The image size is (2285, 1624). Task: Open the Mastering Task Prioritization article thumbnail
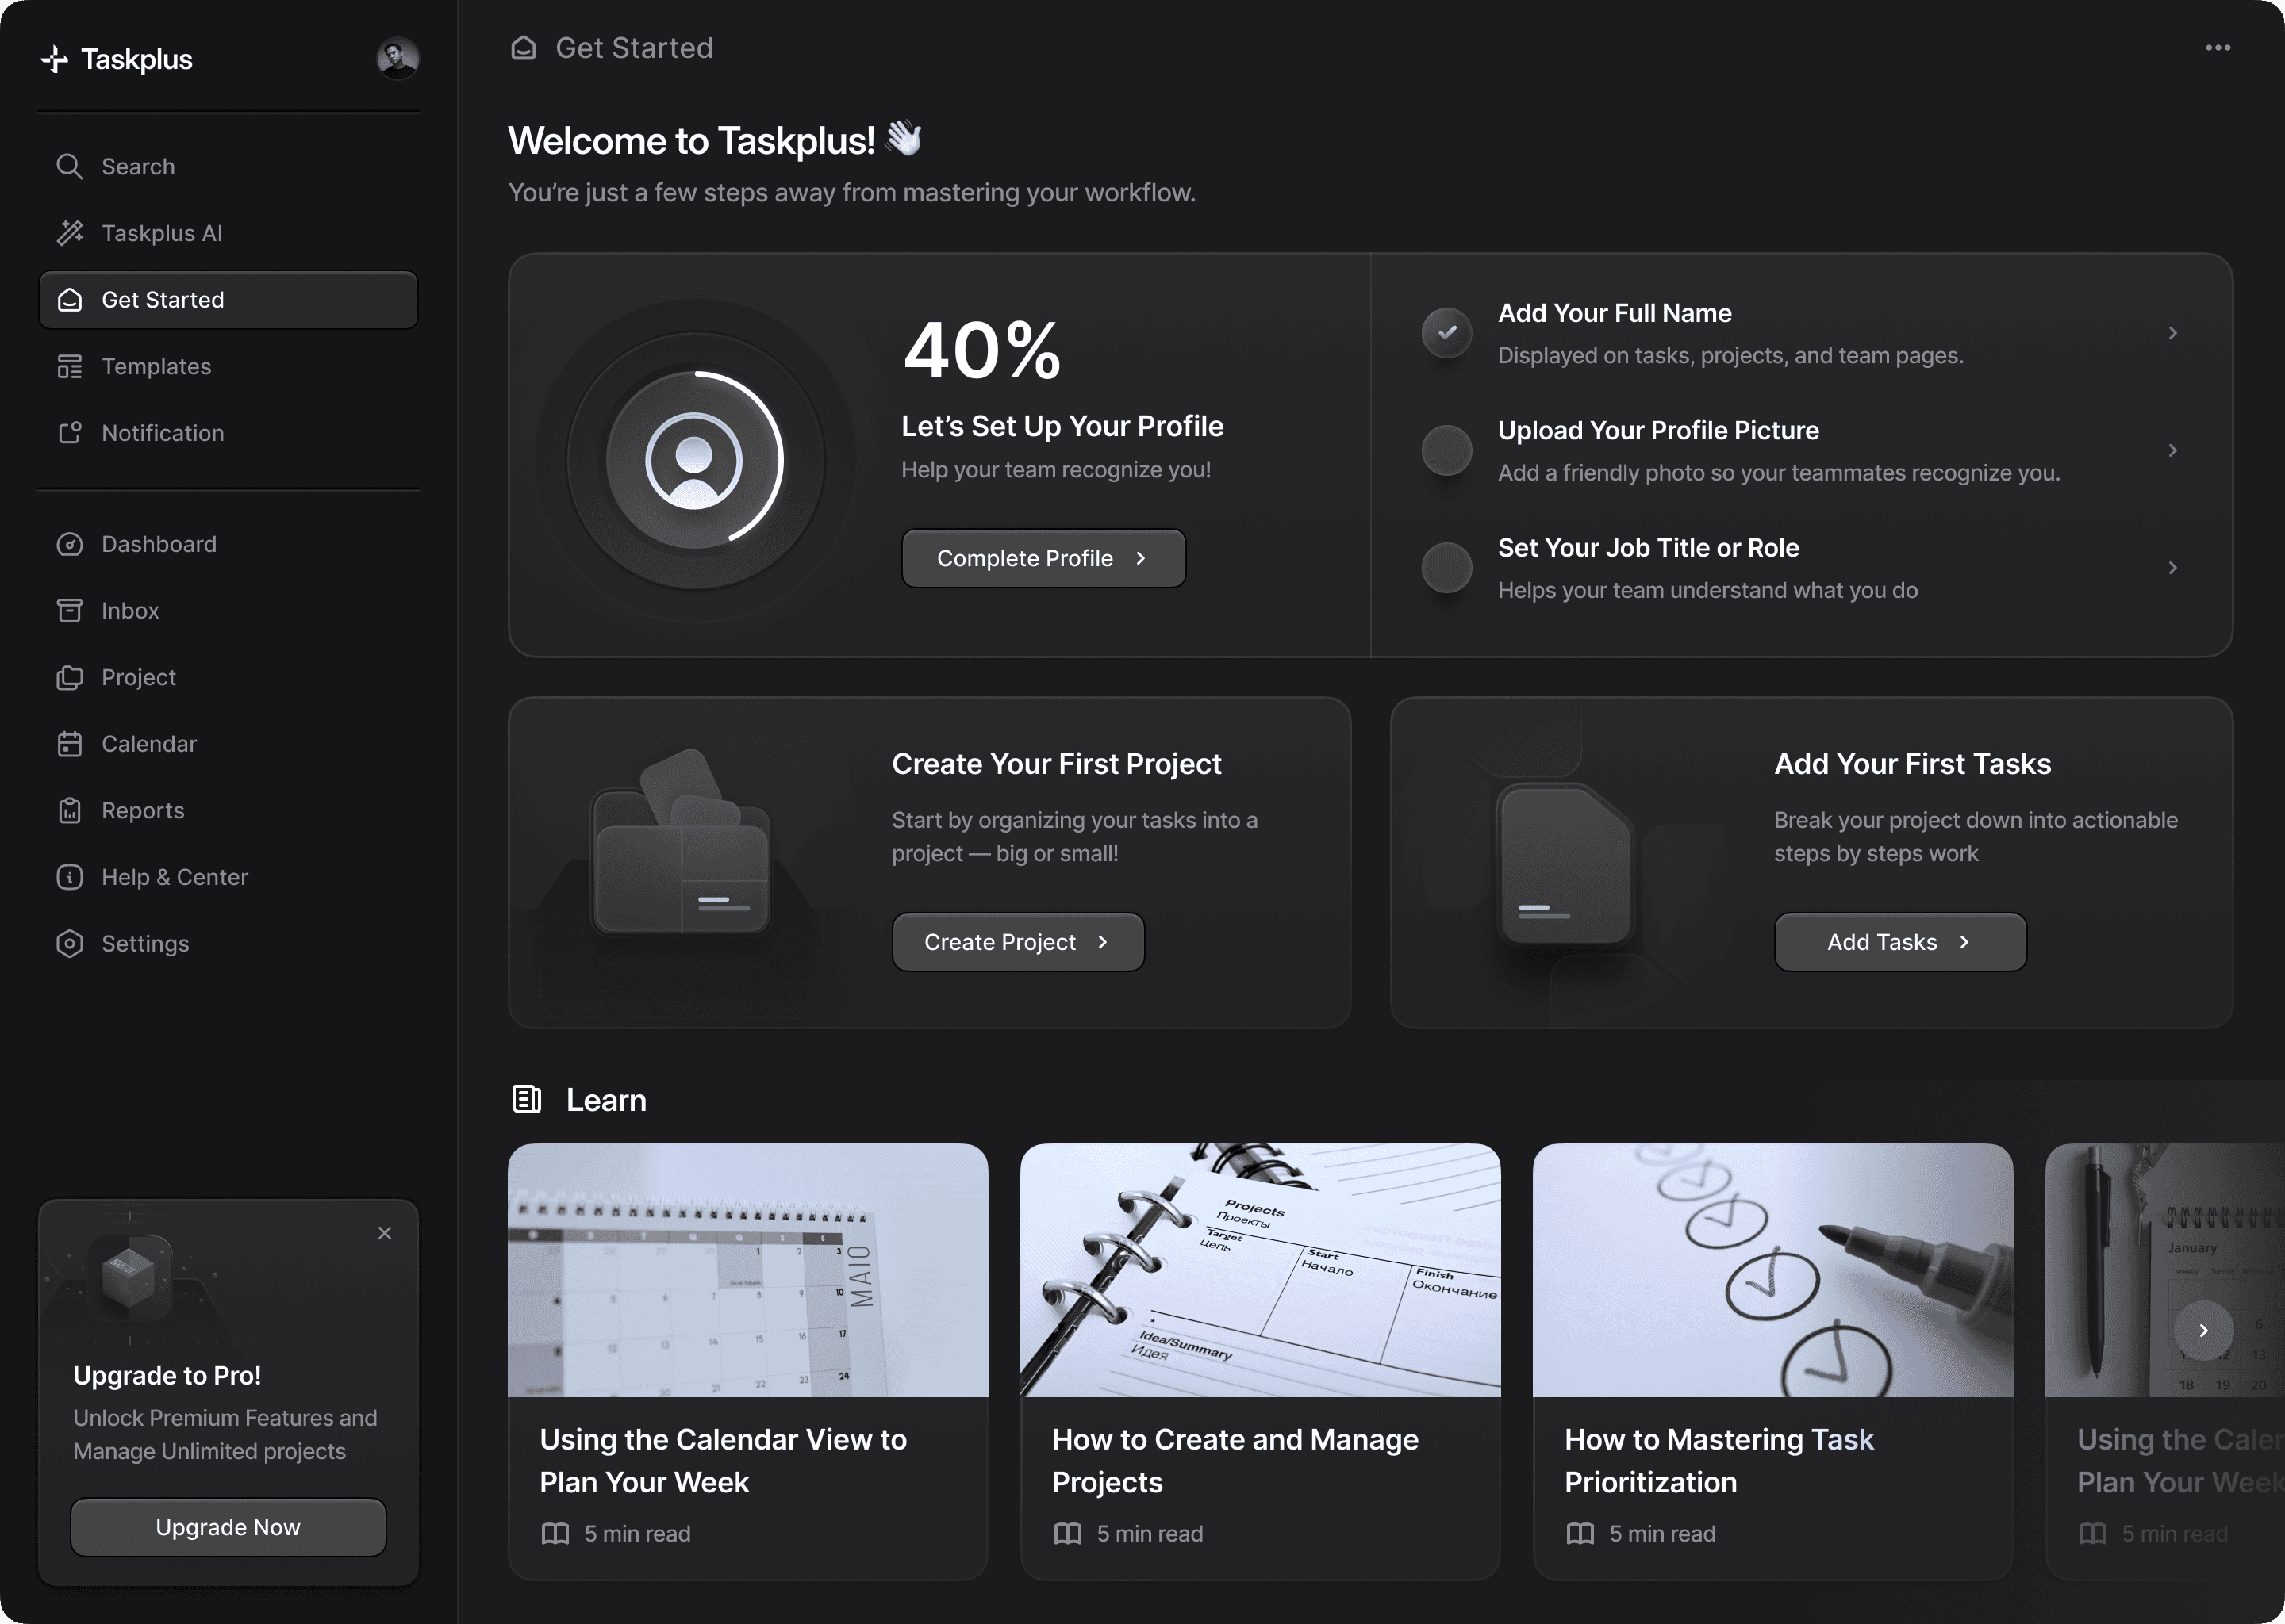[x=1772, y=1270]
